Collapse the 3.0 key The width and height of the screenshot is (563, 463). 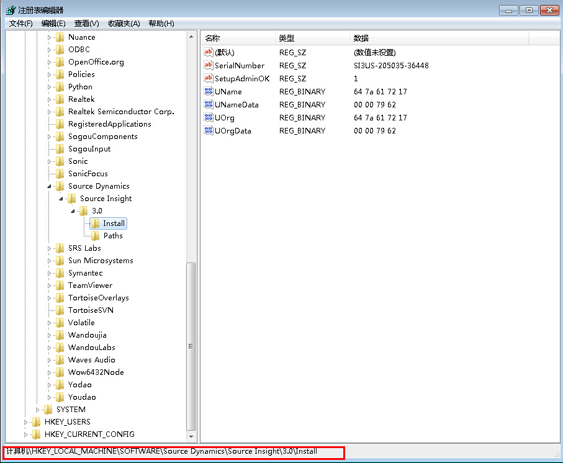coord(73,211)
